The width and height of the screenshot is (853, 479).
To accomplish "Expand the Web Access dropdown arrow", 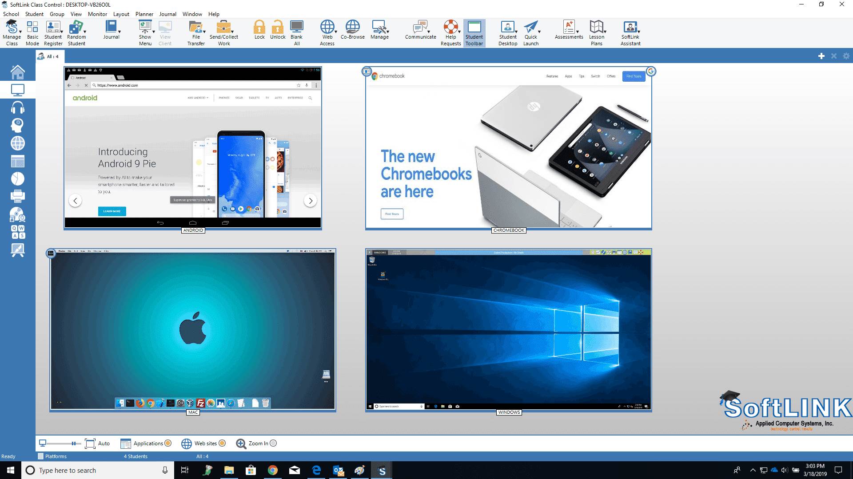I will coord(336,32).
